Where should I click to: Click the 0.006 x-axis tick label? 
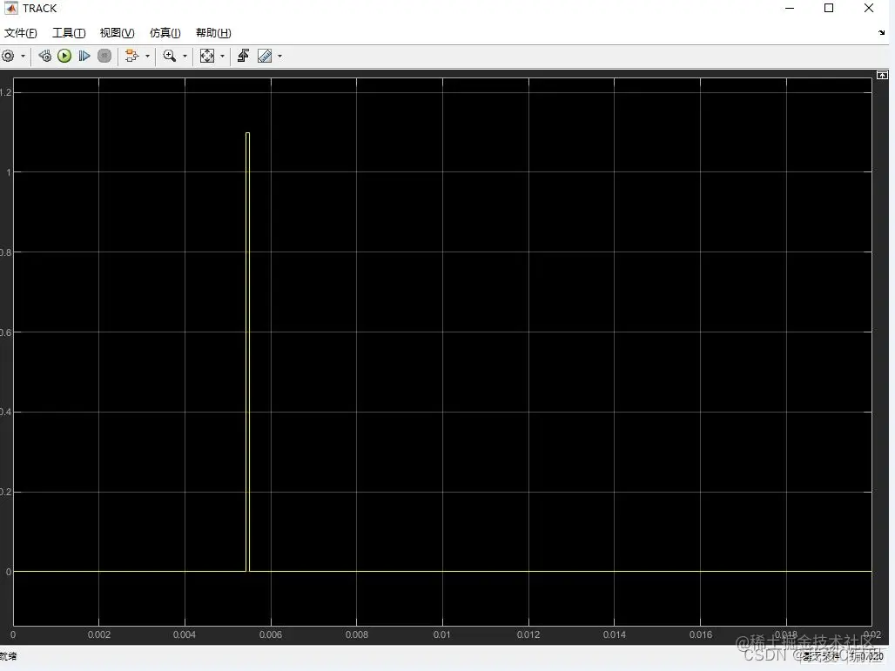point(271,634)
